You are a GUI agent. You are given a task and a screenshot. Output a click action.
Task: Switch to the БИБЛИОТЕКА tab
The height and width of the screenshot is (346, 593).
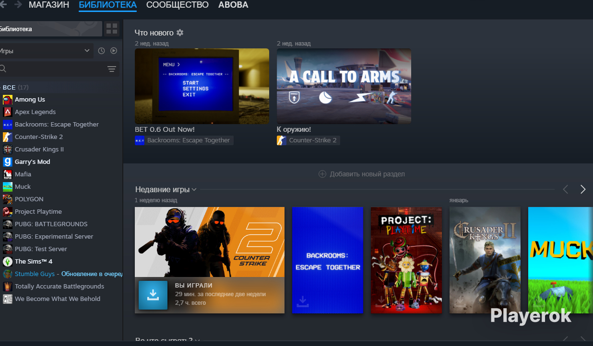[107, 5]
